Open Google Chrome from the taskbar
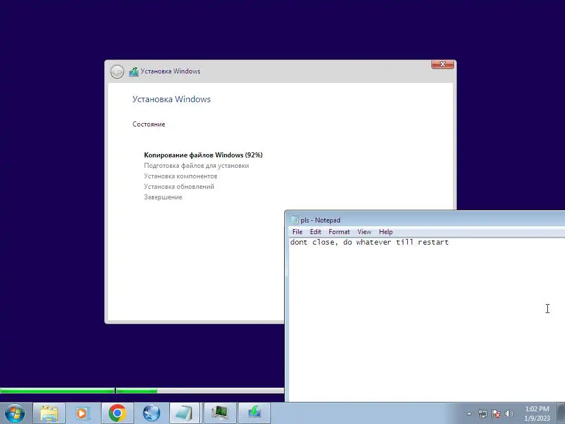 [x=117, y=413]
